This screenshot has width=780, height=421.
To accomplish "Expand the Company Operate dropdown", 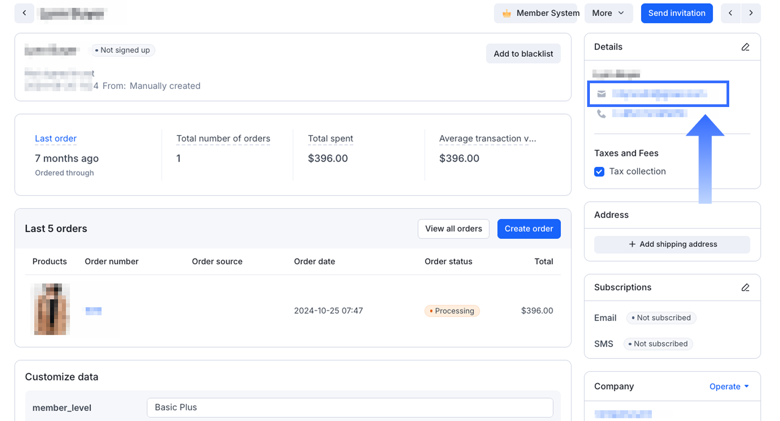I will [x=729, y=386].
